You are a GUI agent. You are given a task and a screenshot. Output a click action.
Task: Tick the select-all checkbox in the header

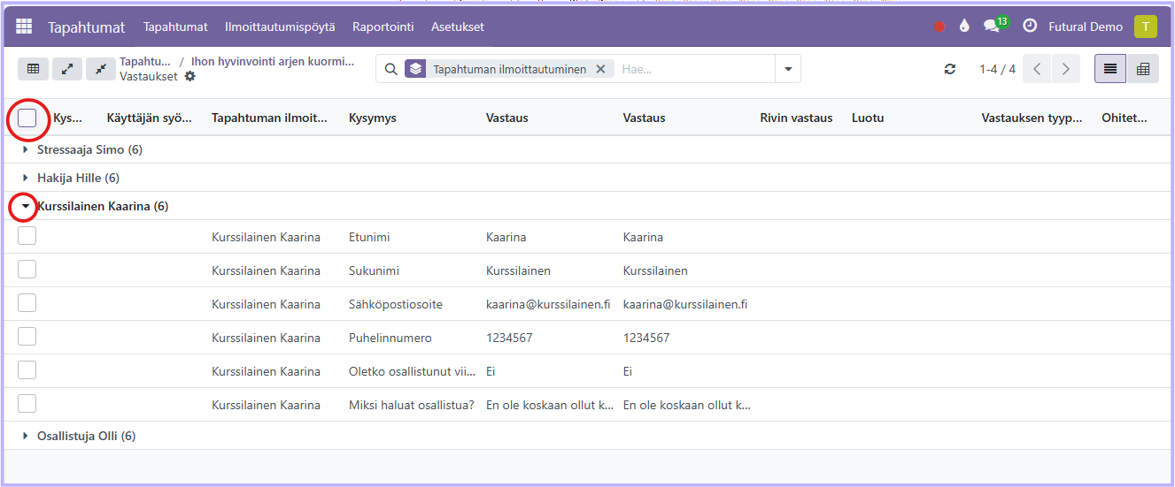click(x=27, y=118)
